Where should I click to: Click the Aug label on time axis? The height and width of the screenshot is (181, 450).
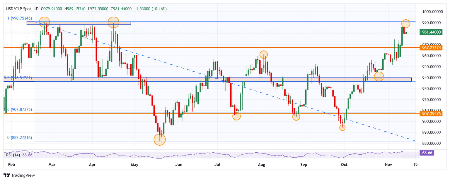click(262, 165)
